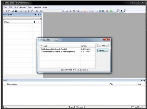Click the Files column header in Workspace

tap(18, 22)
